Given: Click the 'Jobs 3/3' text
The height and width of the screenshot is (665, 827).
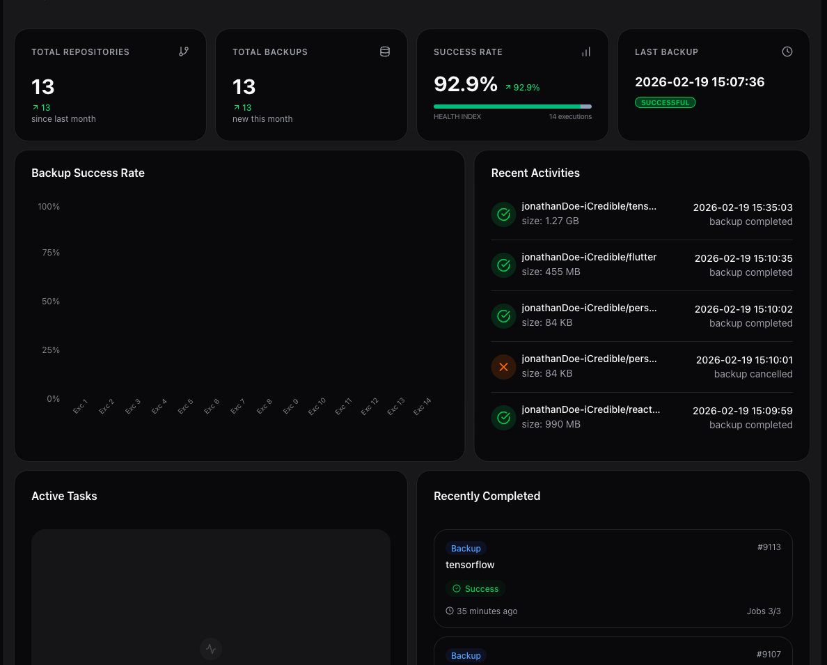Looking at the screenshot, I should pos(764,611).
